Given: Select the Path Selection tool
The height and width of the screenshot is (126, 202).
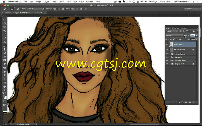Looking at the screenshot, I should pyautogui.click(x=5, y=79).
